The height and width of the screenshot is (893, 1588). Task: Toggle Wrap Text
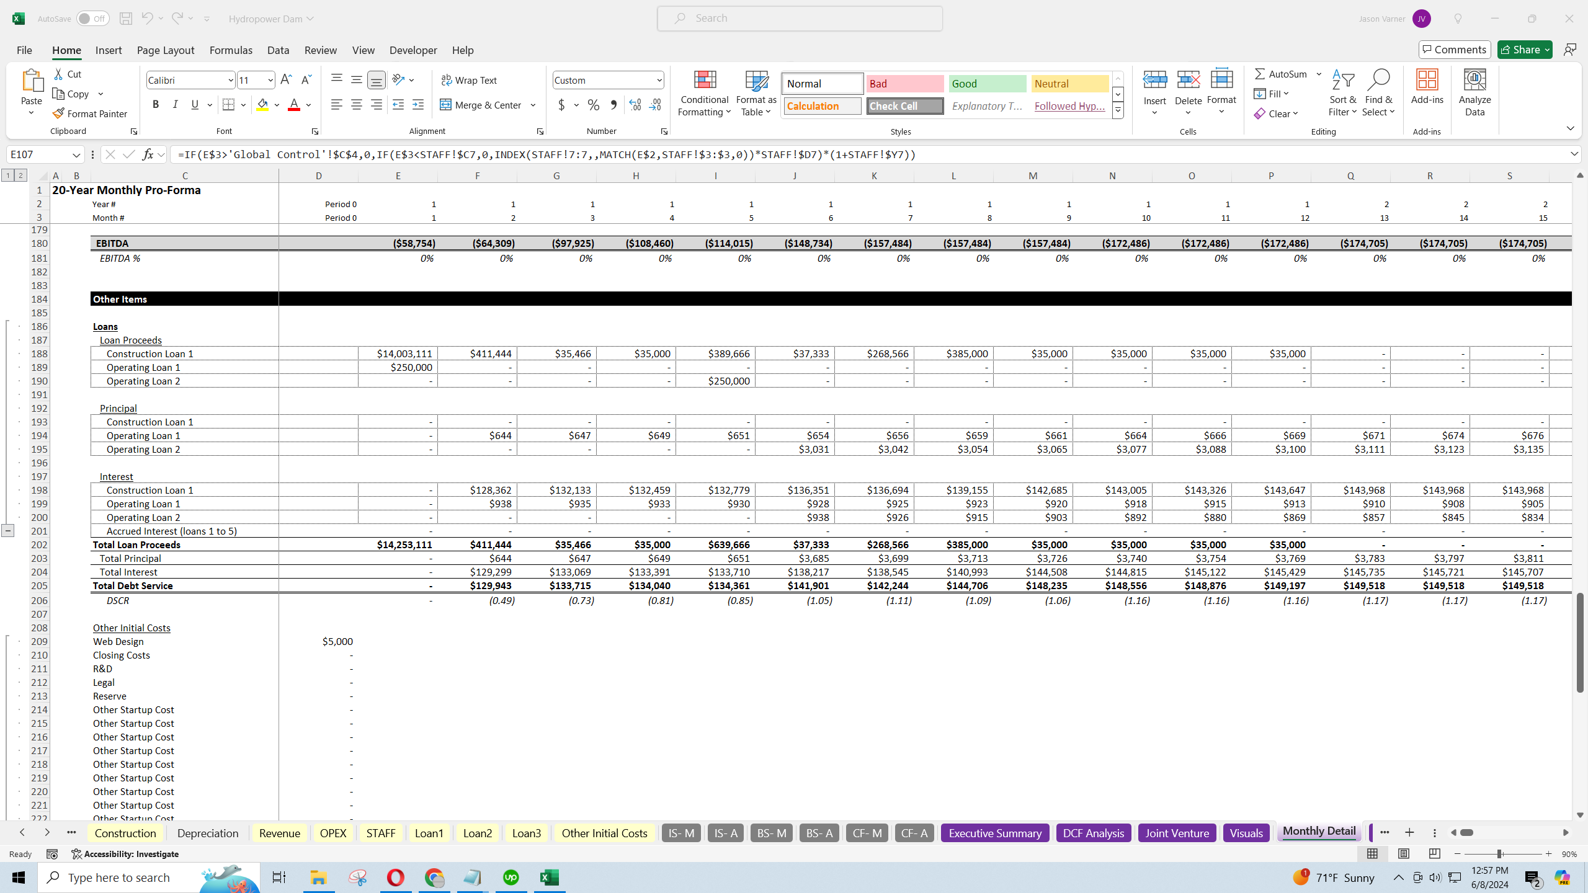click(x=469, y=80)
